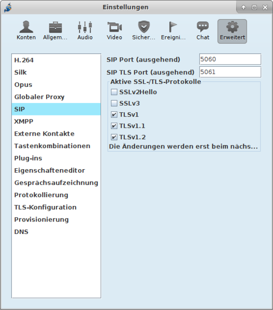Open the Sicherheit shield settings

[x=144, y=31]
